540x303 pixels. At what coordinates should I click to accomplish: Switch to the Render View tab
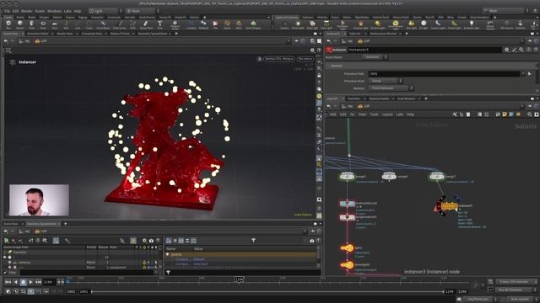point(65,34)
